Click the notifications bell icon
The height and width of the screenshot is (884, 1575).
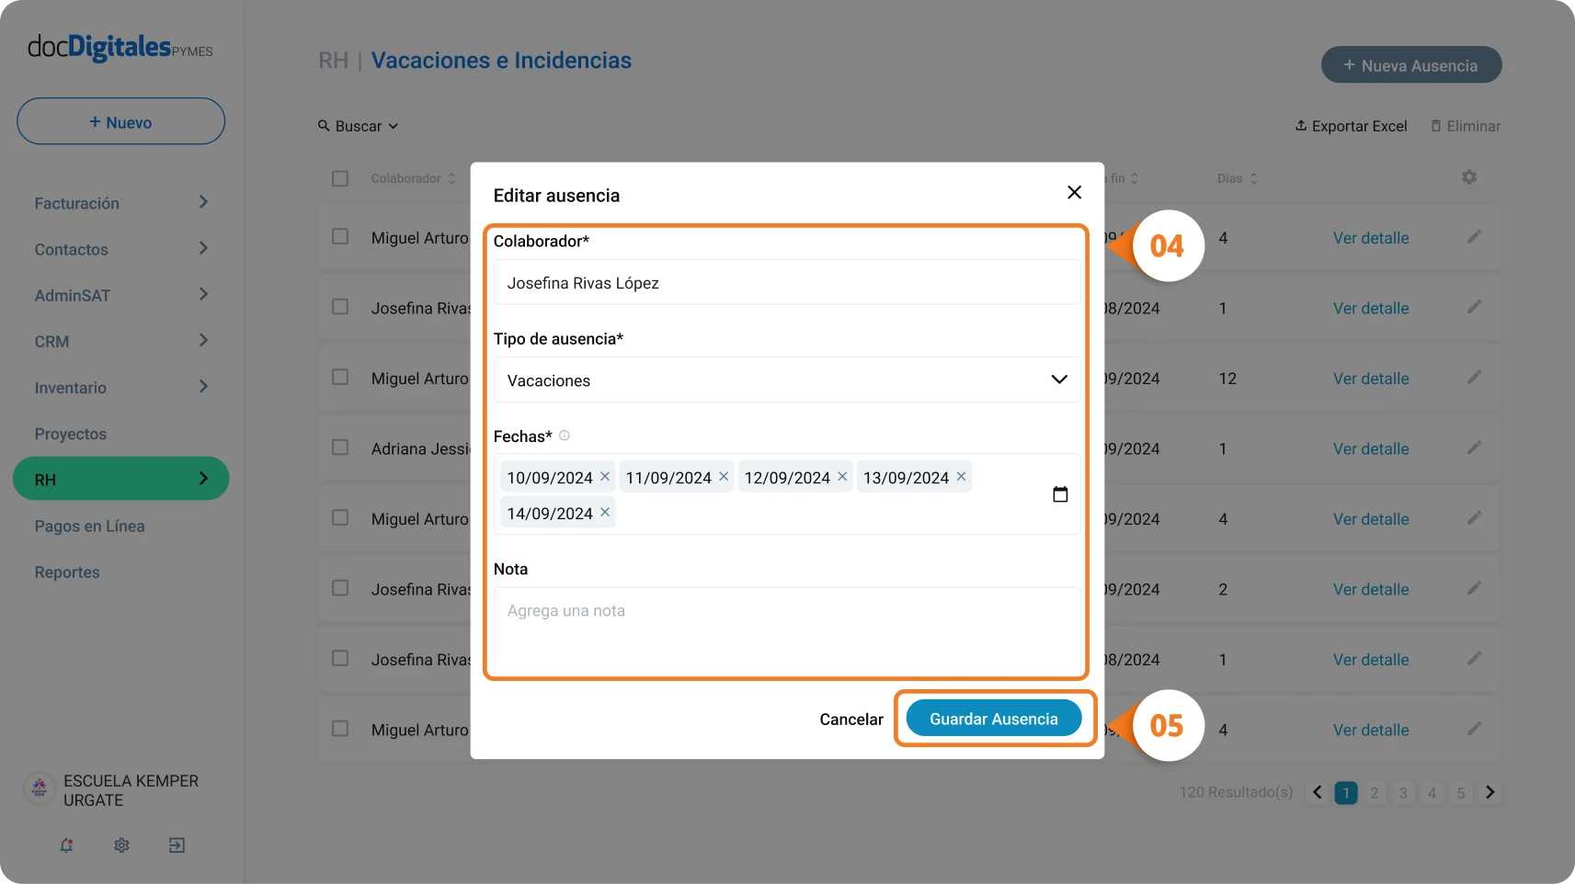point(66,845)
